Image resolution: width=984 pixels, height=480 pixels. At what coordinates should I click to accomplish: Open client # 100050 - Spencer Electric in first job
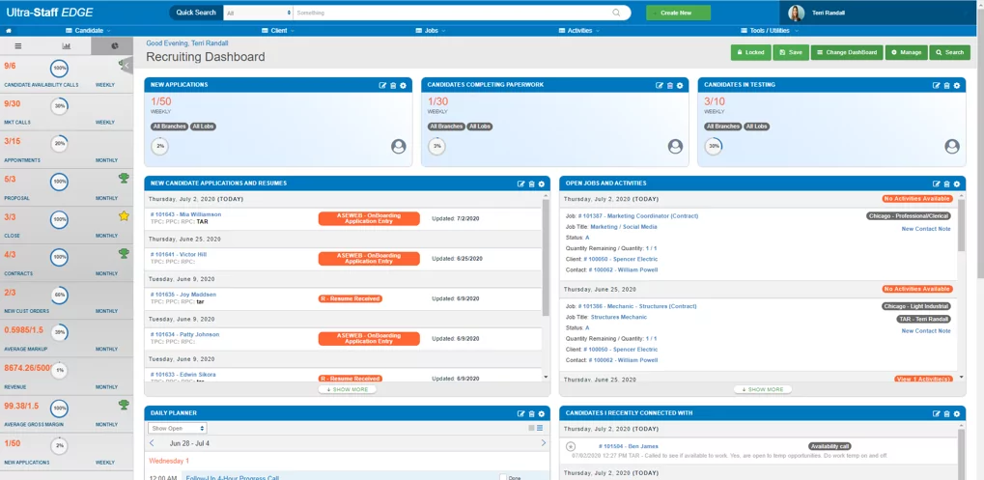(621, 259)
